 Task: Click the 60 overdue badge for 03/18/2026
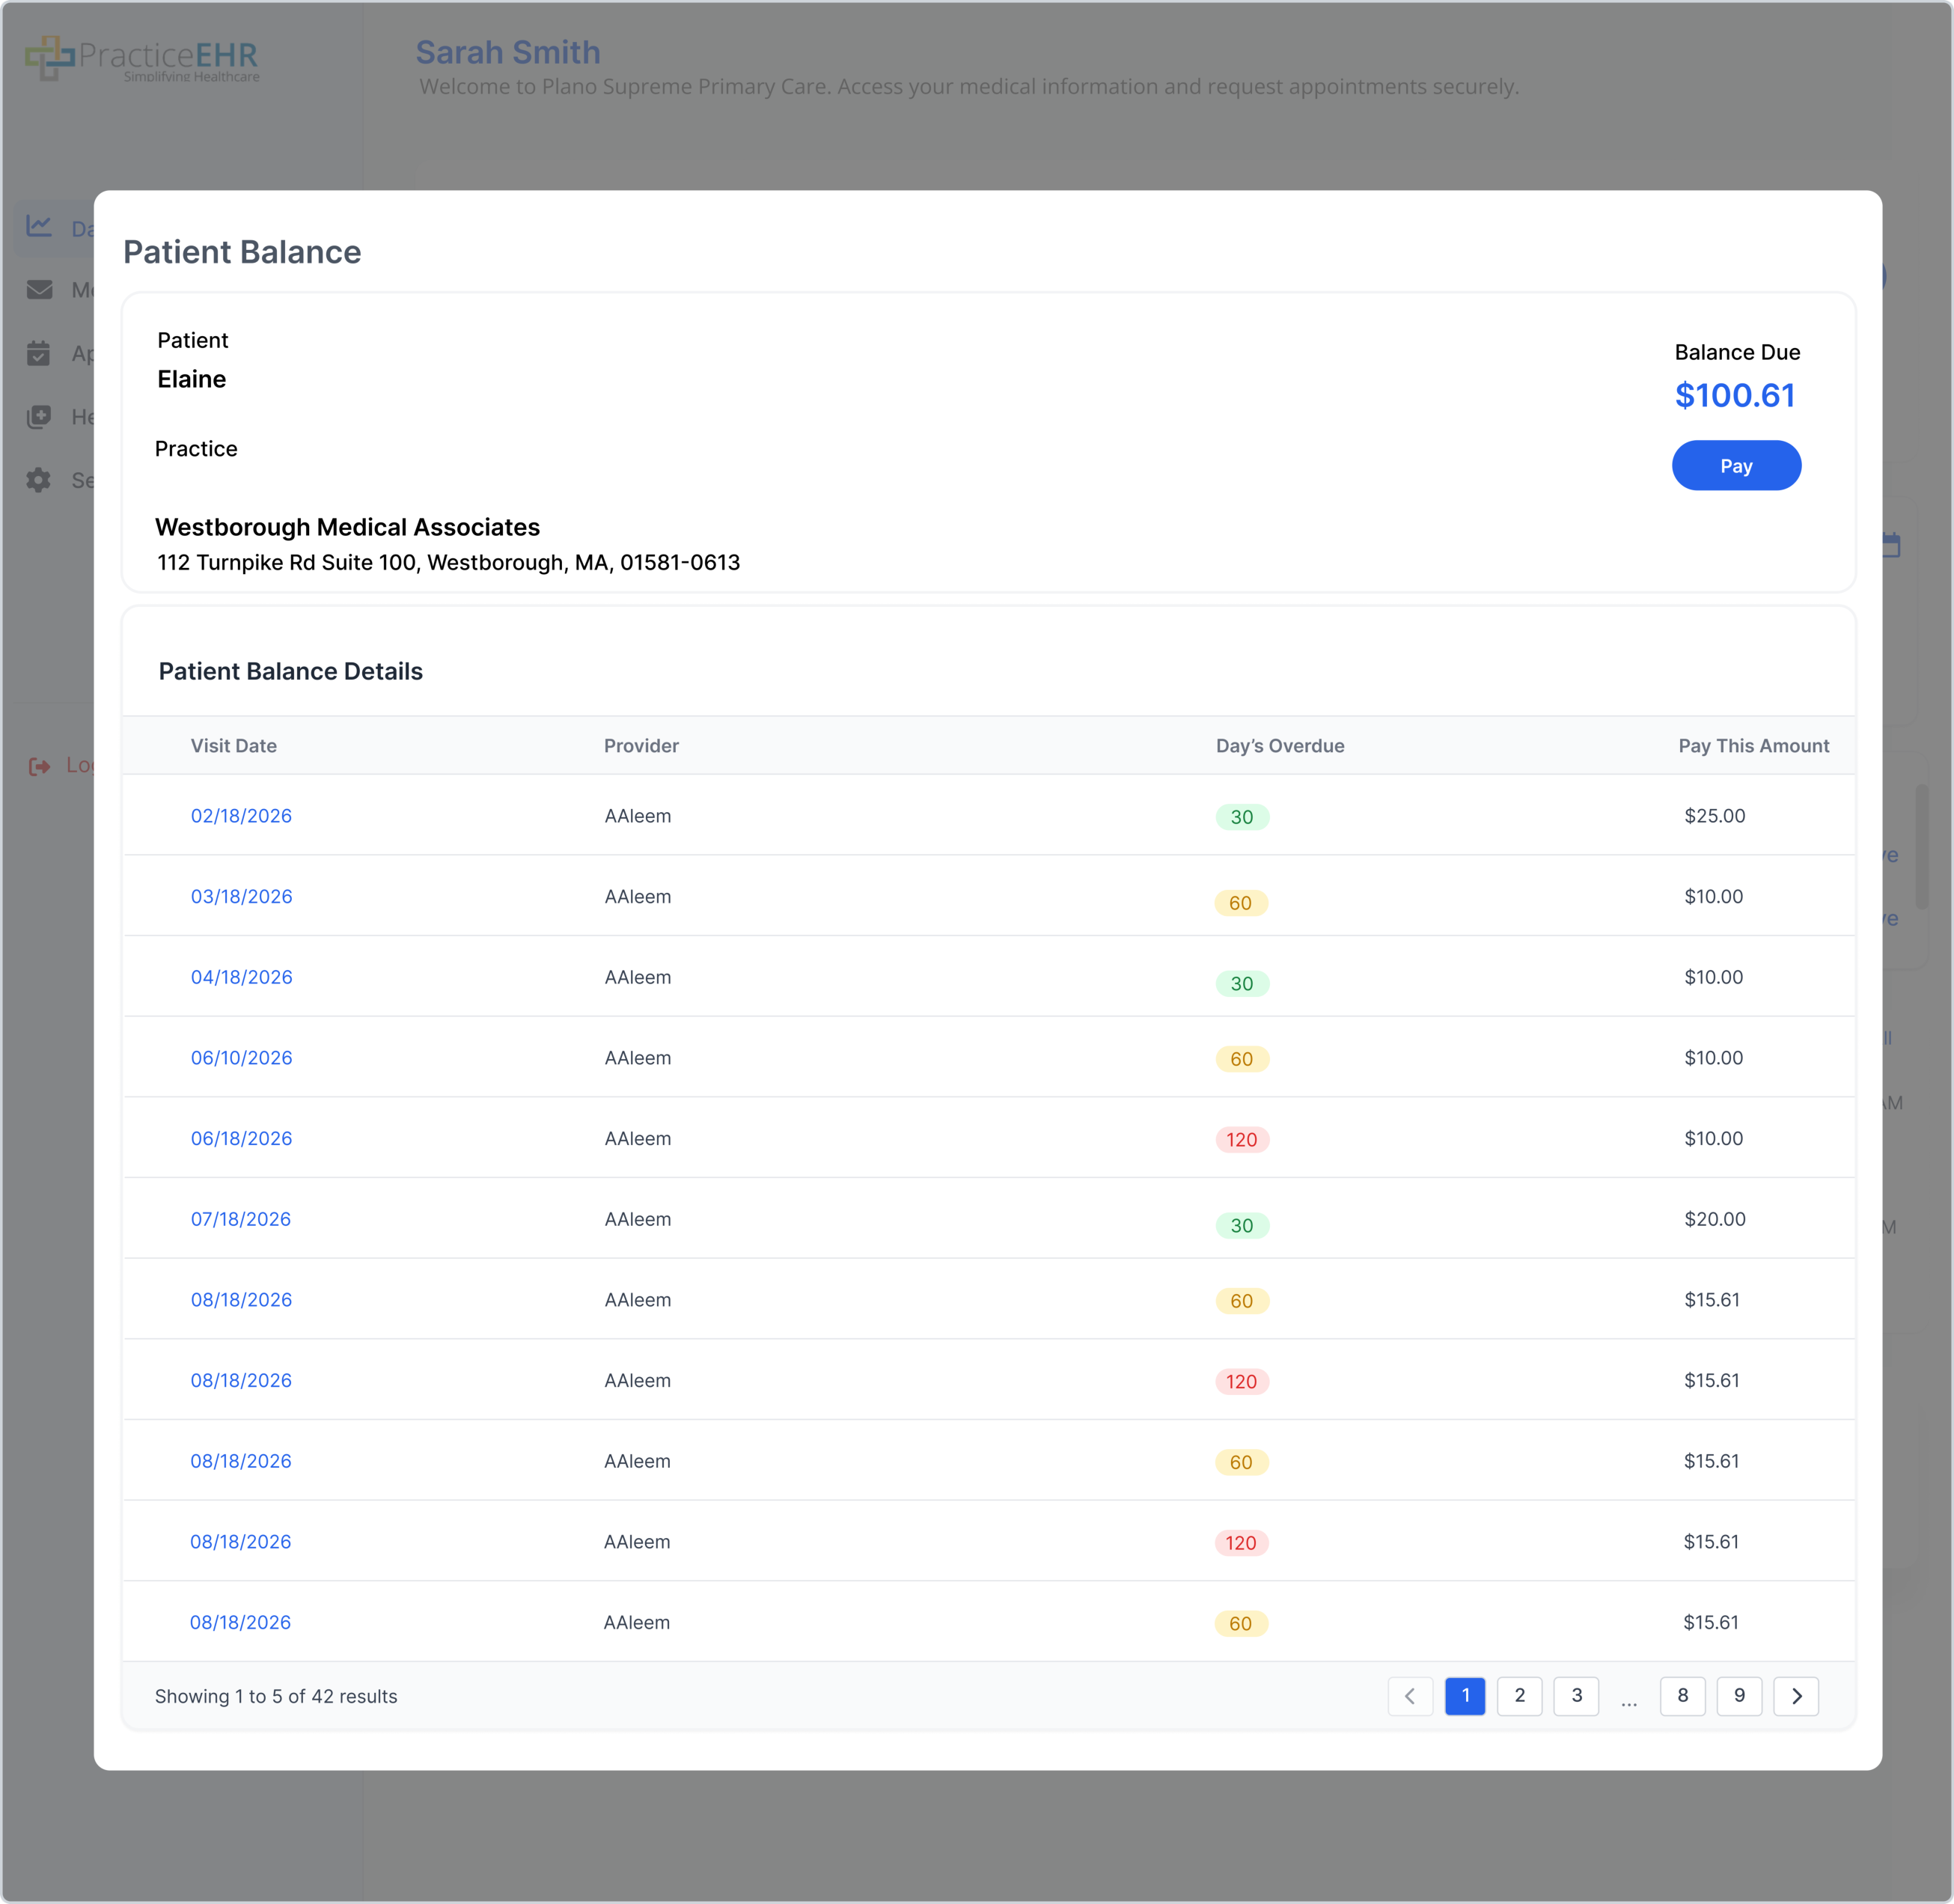(x=1241, y=903)
